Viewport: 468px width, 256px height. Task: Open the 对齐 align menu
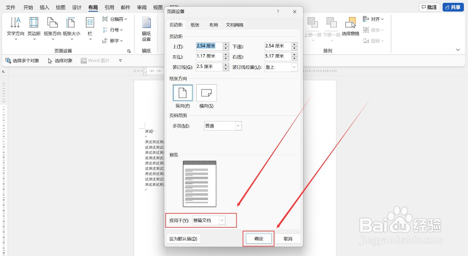tap(373, 19)
